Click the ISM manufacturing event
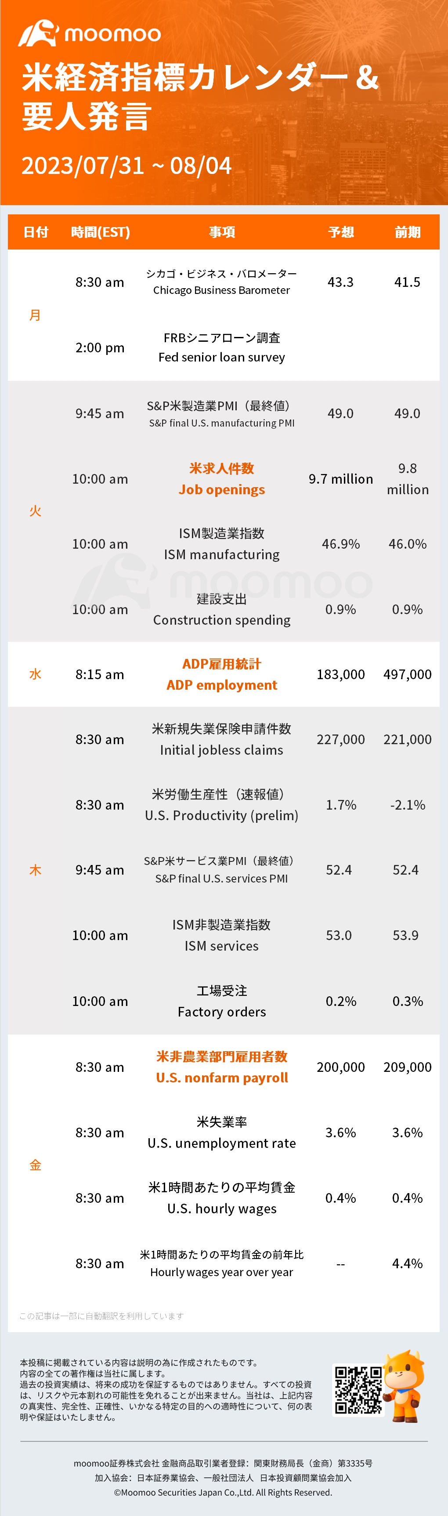448x1516 pixels. [222, 544]
